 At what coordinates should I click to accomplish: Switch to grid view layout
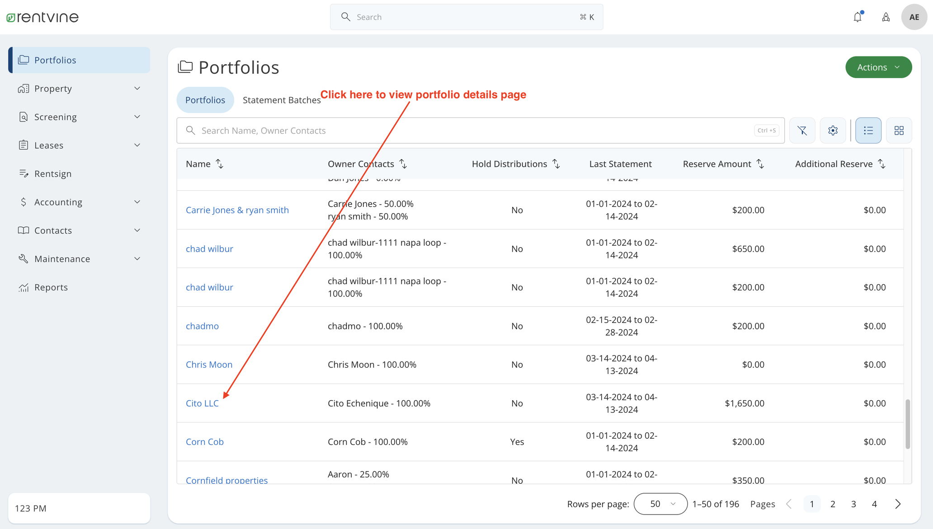pyautogui.click(x=899, y=130)
